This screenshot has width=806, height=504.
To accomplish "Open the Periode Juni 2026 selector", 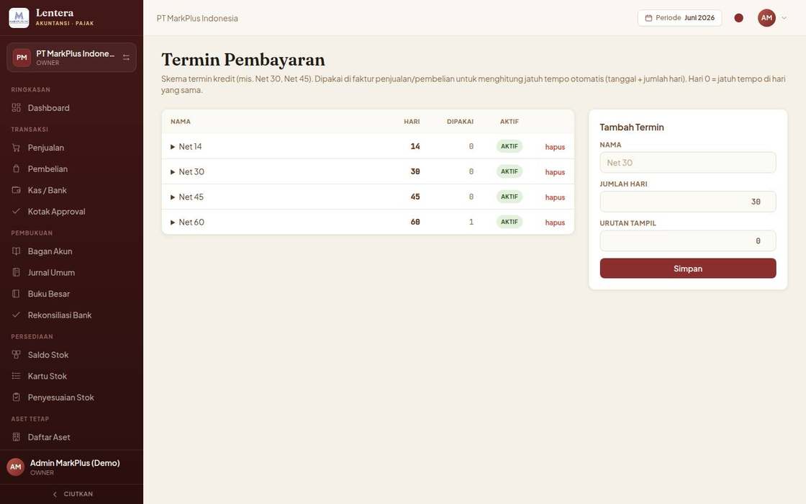I will [679, 18].
